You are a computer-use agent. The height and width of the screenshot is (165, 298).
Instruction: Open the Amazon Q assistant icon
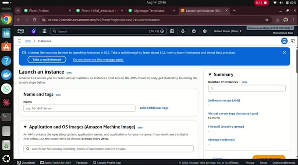pyautogui.click(x=33, y=31)
